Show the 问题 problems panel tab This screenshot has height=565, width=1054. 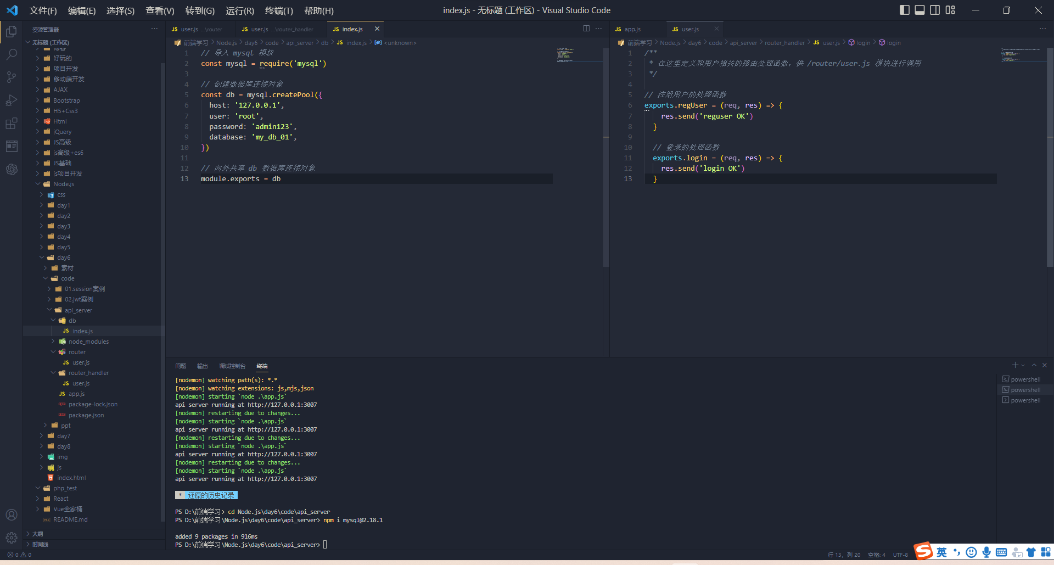[181, 366]
